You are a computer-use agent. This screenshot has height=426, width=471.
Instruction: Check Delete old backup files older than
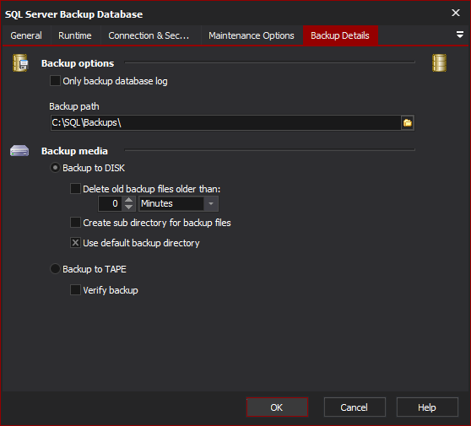[75, 188]
